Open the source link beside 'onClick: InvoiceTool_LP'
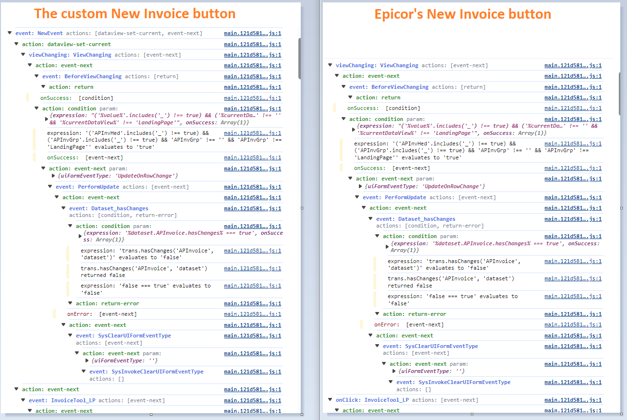This screenshot has height=420, width=627. (x=573, y=400)
